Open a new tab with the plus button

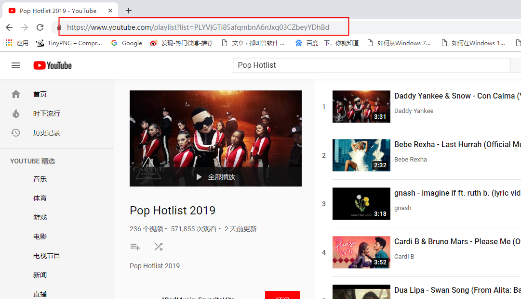(x=129, y=11)
